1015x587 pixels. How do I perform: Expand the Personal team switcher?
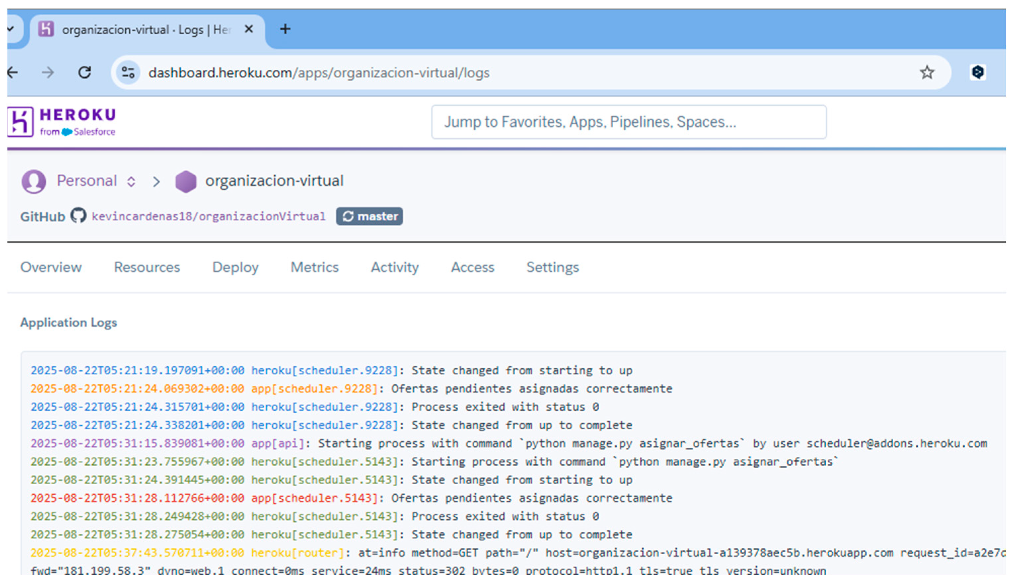point(131,182)
